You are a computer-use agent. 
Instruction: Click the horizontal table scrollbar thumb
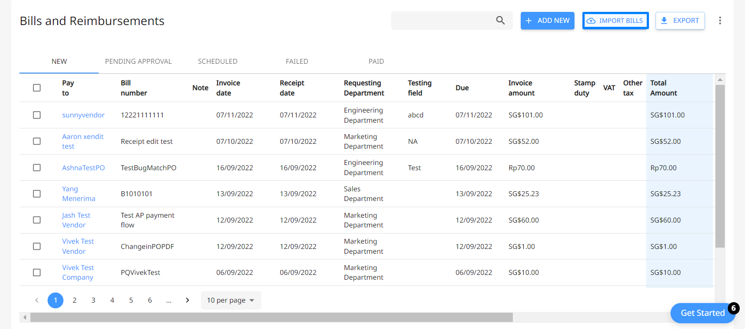tap(271, 317)
